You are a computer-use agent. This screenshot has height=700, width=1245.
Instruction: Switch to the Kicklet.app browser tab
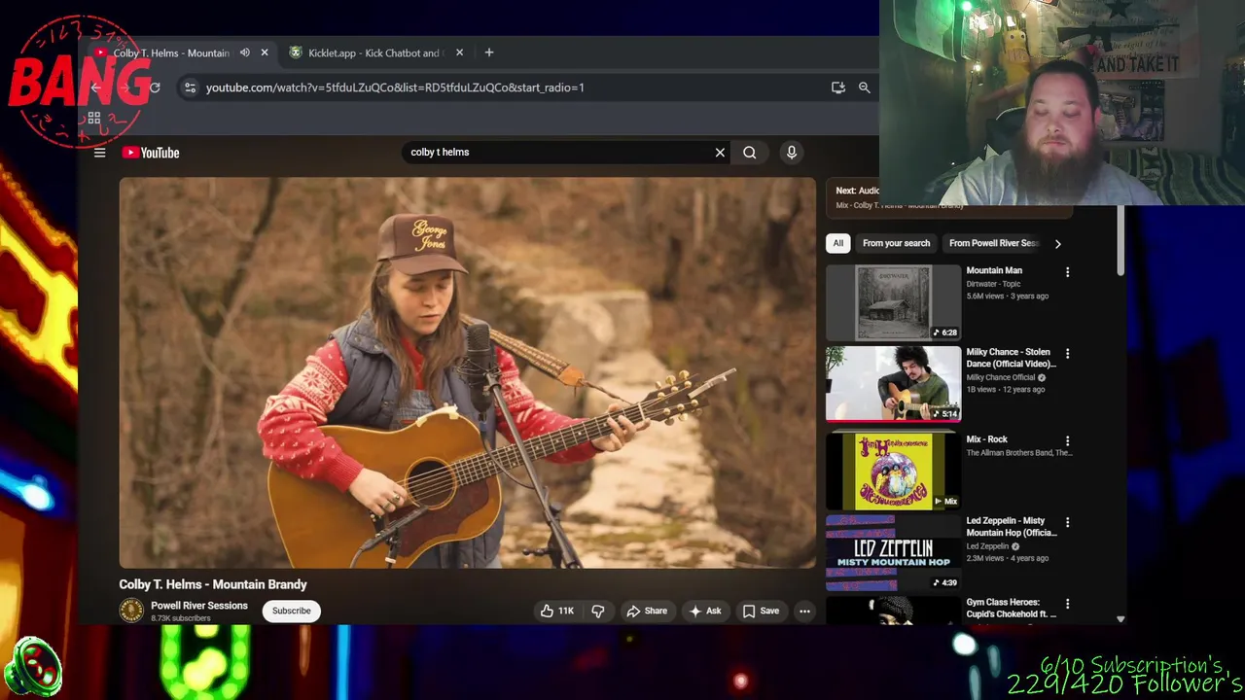(x=374, y=53)
